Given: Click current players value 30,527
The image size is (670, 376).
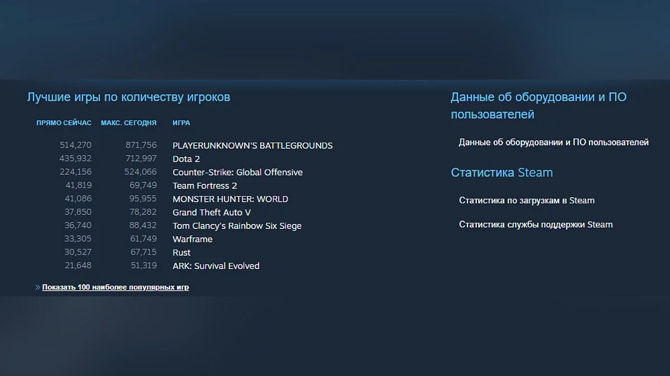Looking at the screenshot, I should 78,252.
